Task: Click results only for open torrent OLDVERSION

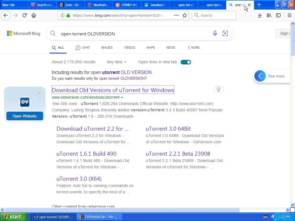Action: tap(122, 78)
